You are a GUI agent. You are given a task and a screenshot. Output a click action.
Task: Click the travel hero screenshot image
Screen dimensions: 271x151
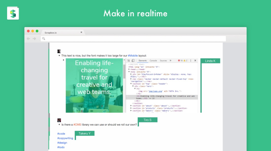(94, 85)
